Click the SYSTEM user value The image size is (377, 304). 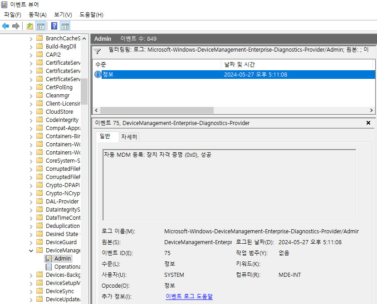174,275
